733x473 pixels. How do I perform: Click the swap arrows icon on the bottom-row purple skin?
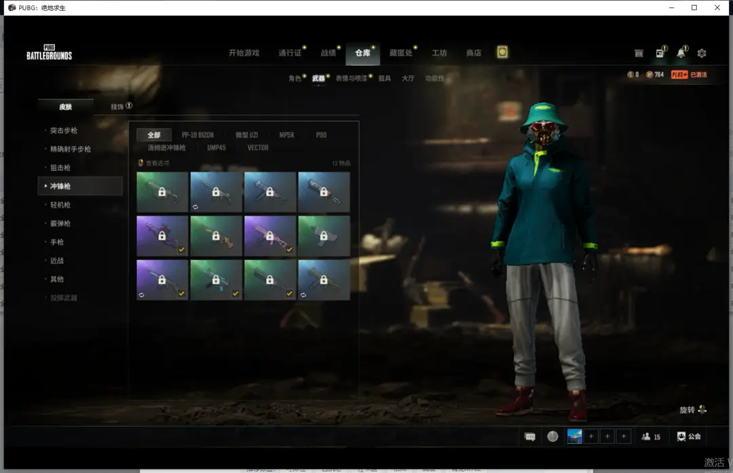pos(142,295)
